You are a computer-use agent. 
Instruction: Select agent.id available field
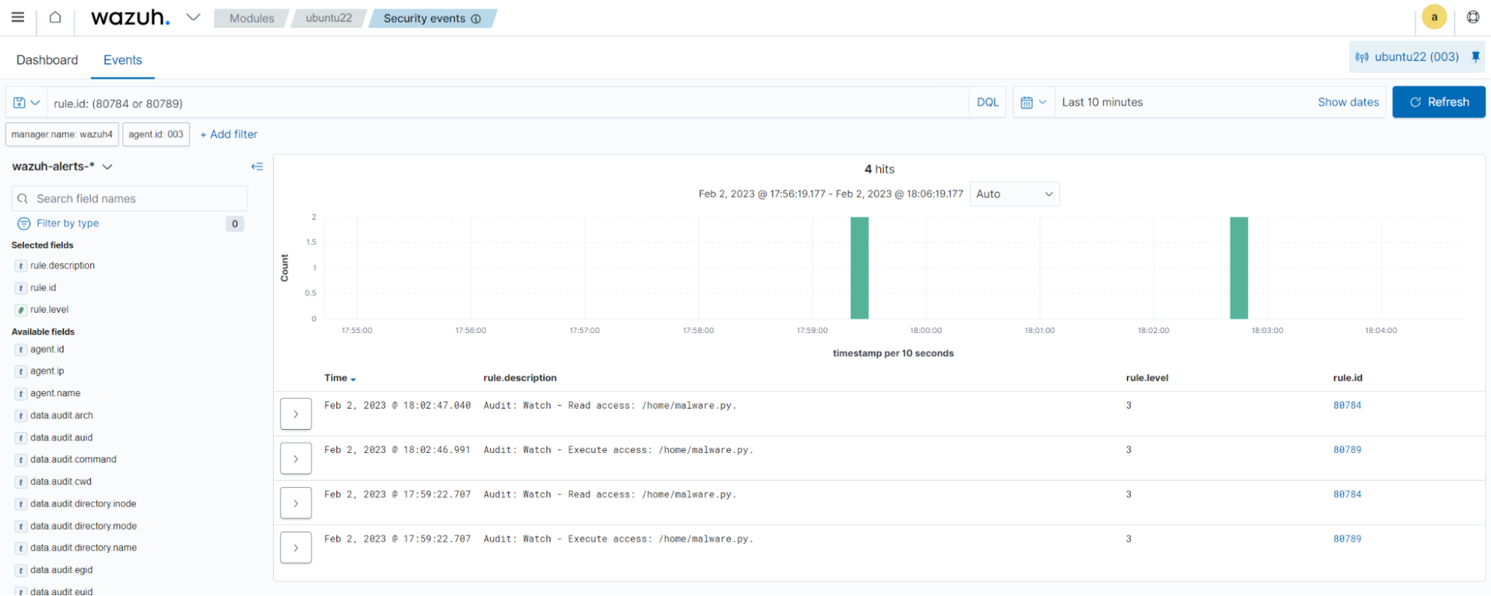click(47, 349)
